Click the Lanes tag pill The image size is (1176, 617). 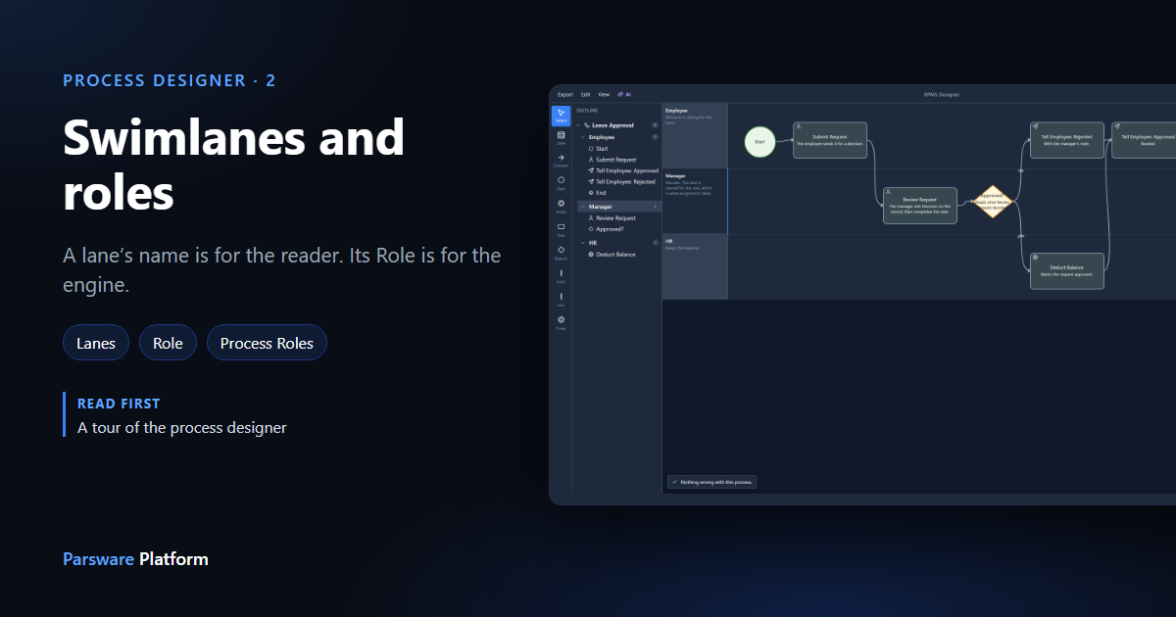coord(96,343)
